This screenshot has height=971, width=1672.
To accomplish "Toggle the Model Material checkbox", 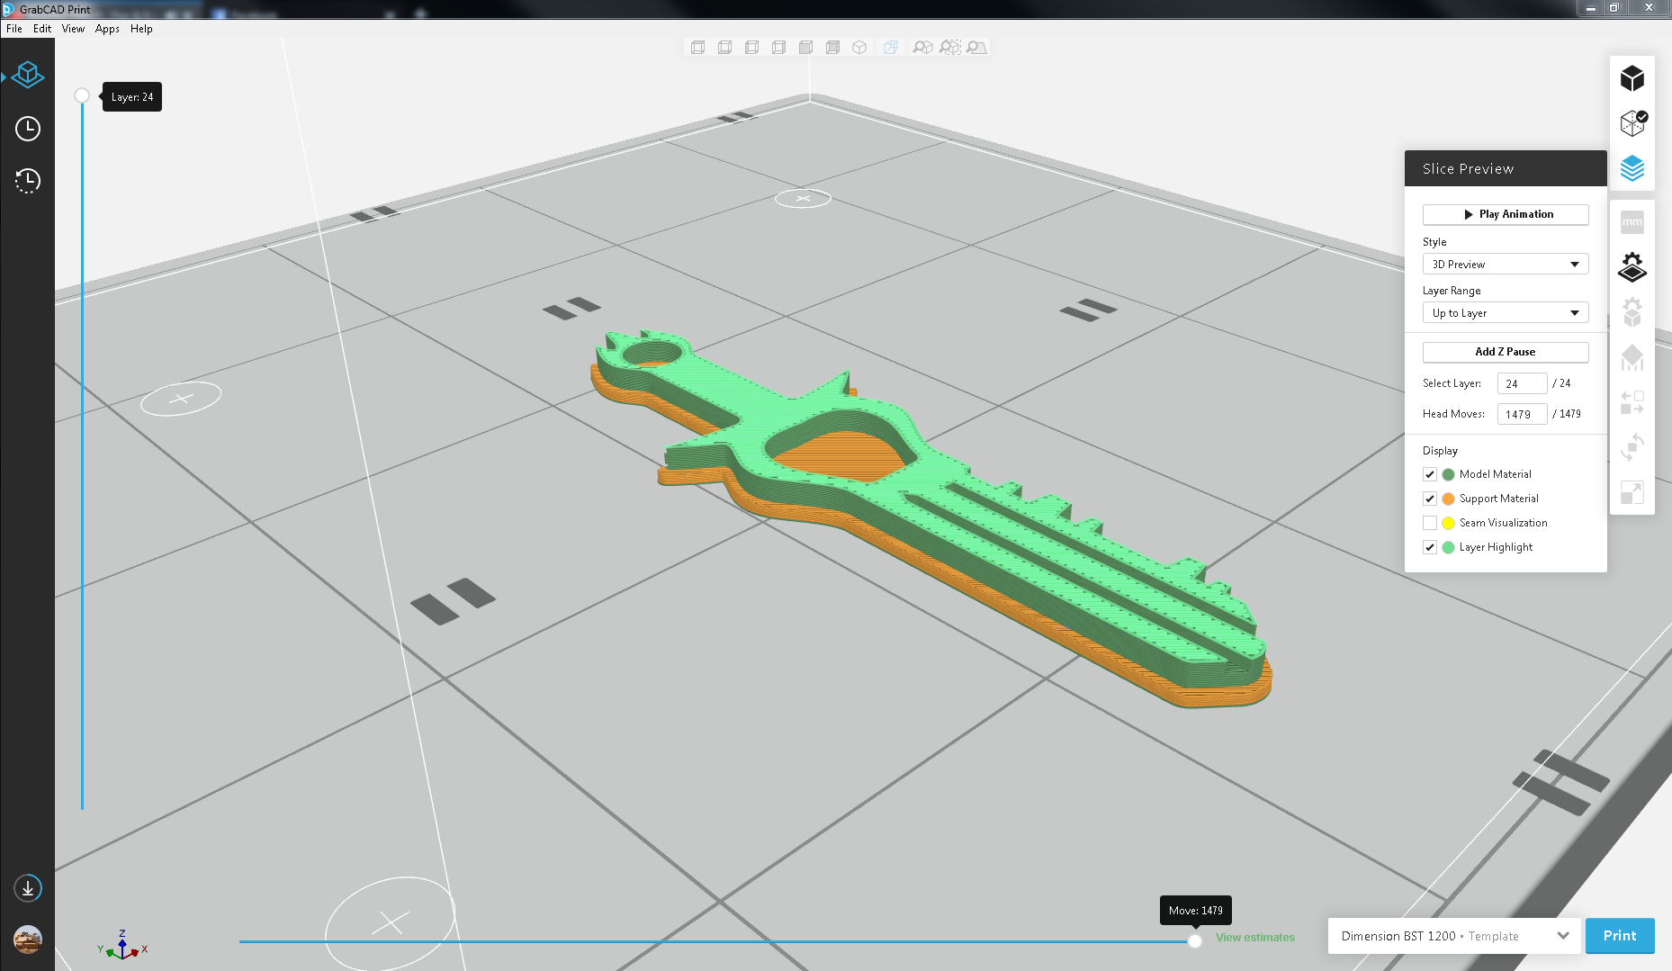I will coord(1429,474).
